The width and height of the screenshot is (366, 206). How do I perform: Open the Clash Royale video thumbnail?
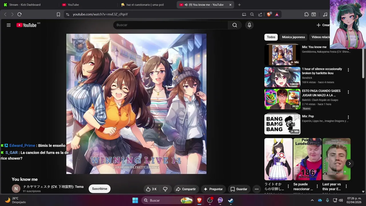pos(282,99)
